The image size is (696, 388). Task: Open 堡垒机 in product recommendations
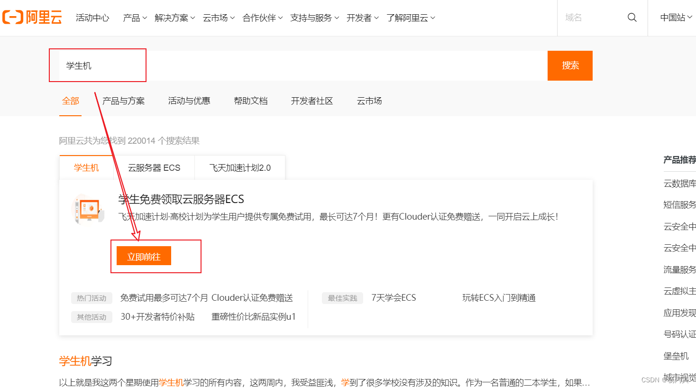[676, 356]
